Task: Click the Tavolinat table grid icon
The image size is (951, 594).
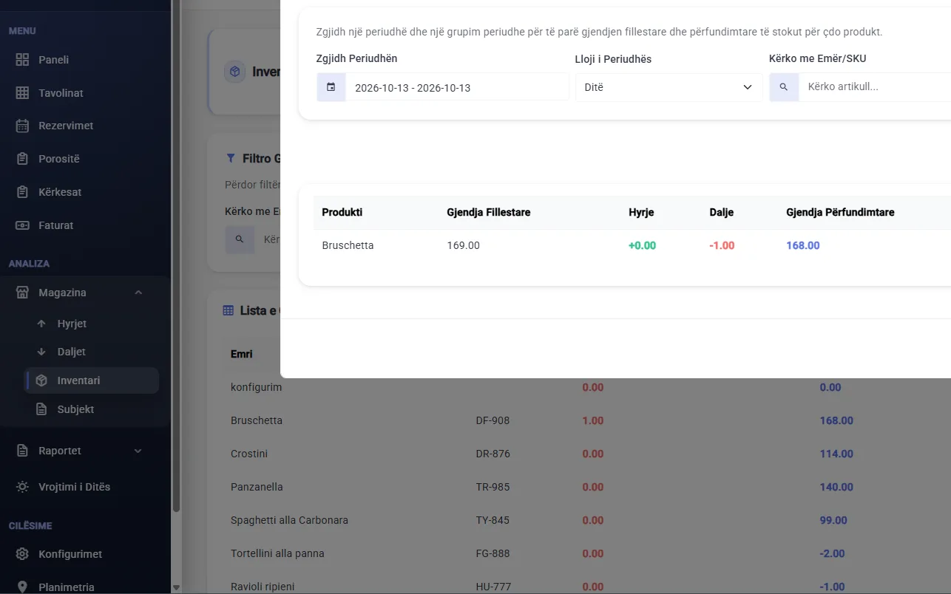Action: [x=22, y=93]
